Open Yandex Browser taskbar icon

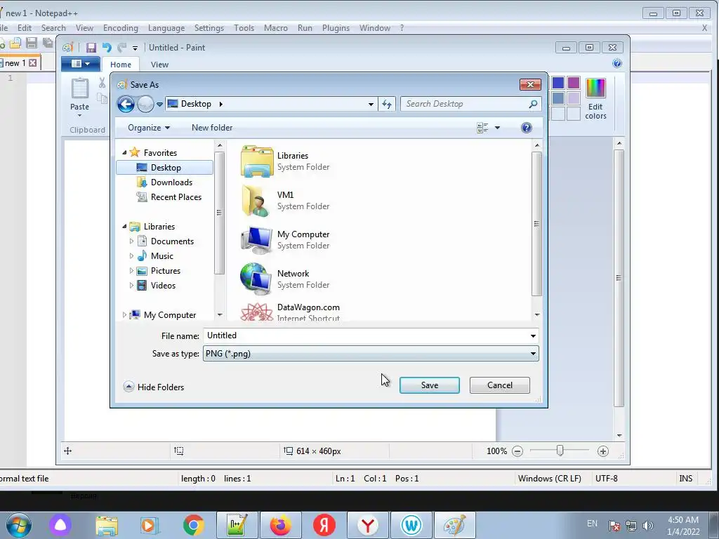[368, 525]
